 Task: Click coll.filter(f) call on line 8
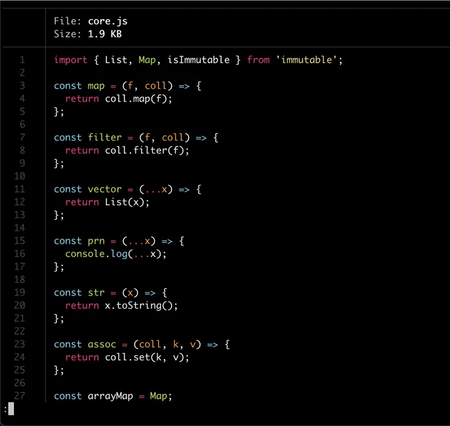tap(144, 150)
